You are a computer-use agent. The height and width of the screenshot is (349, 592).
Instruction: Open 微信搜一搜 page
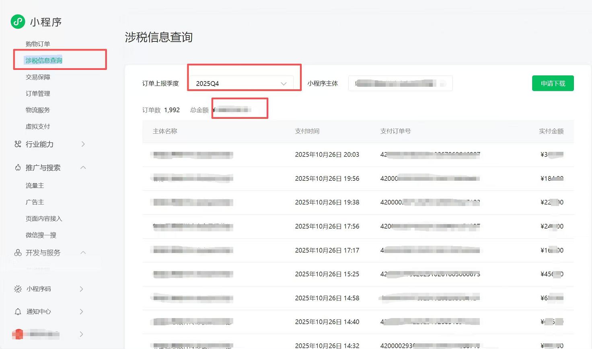point(41,235)
